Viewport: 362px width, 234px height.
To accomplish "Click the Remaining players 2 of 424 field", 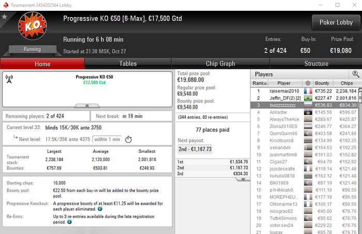I will pyautogui.click(x=46, y=116).
